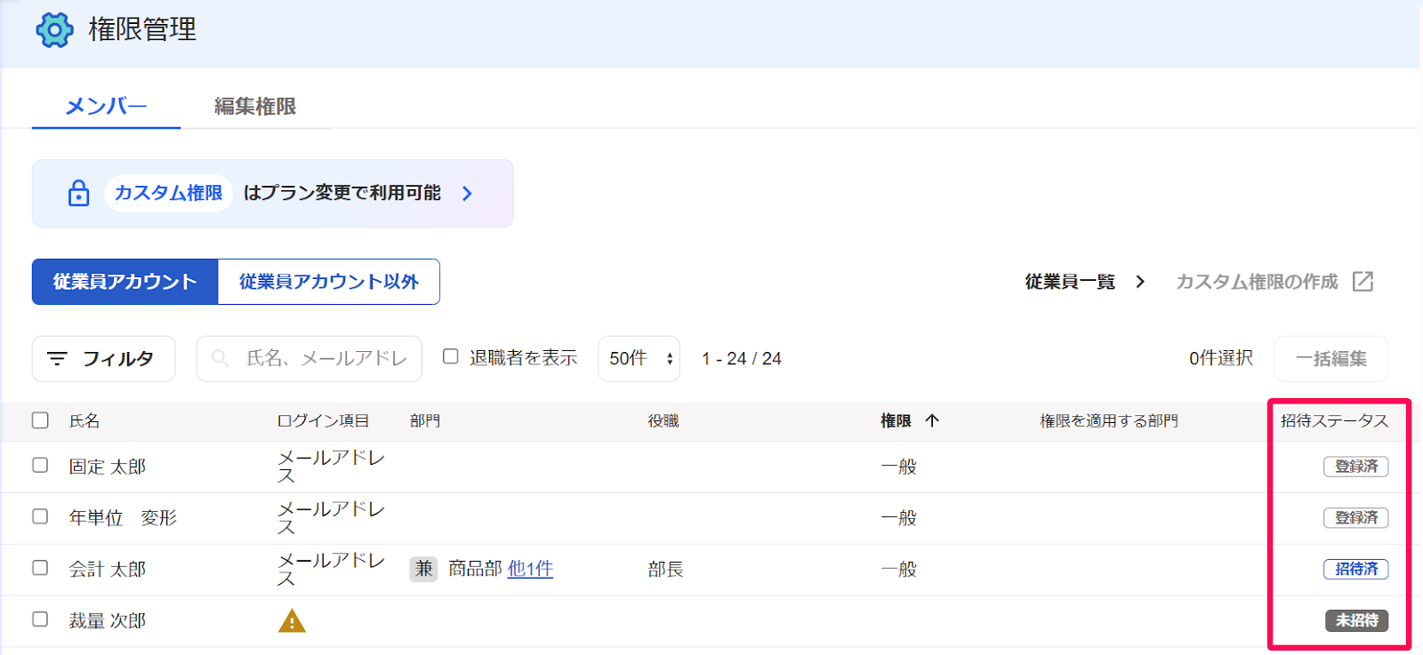Click the 権限管理 page title
Image resolution: width=1423 pixels, height=655 pixels.
coord(142,29)
